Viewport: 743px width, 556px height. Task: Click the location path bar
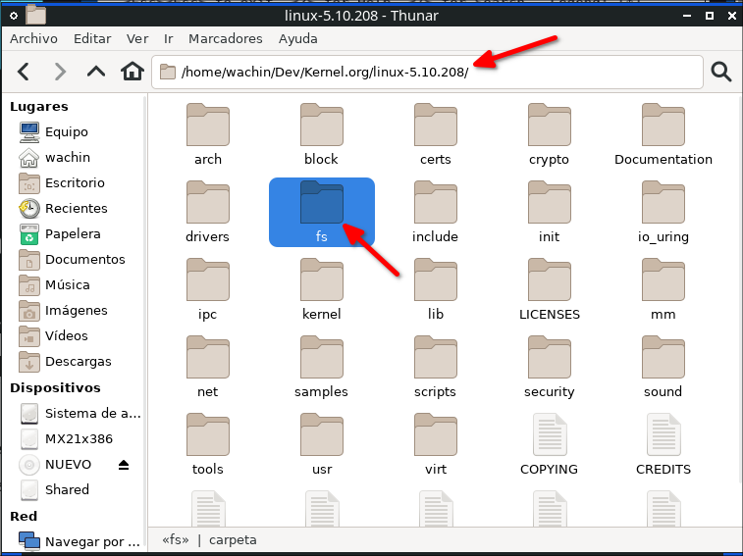pos(427,72)
